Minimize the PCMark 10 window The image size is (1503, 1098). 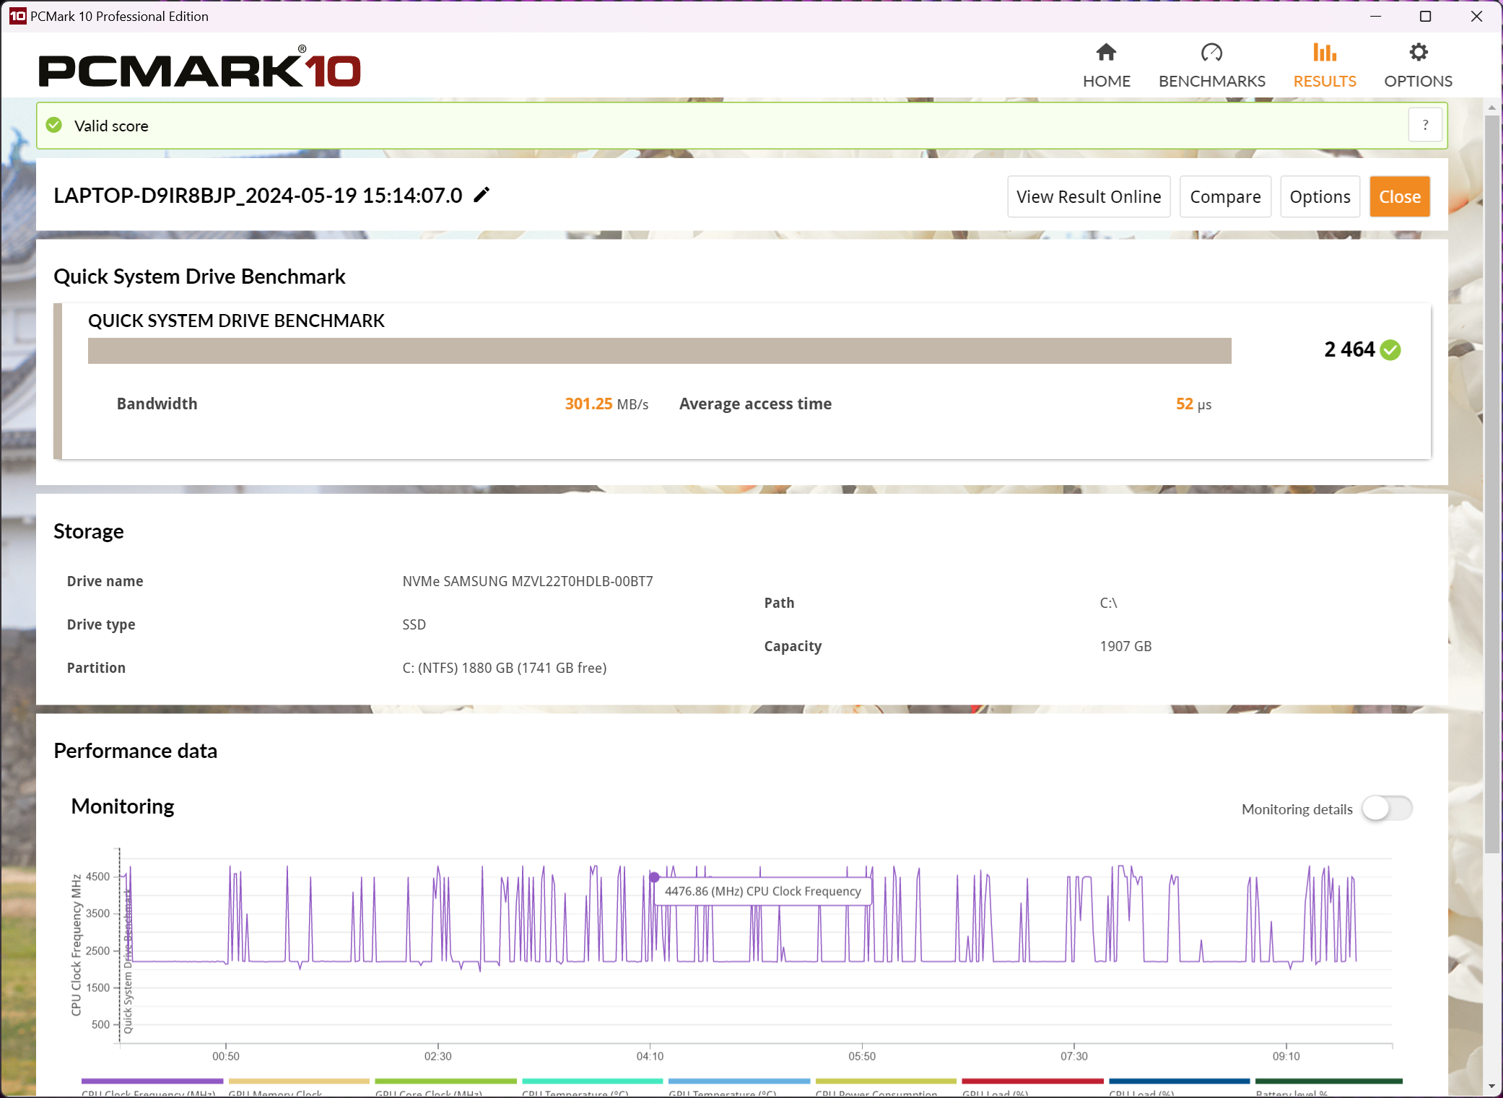1375,16
